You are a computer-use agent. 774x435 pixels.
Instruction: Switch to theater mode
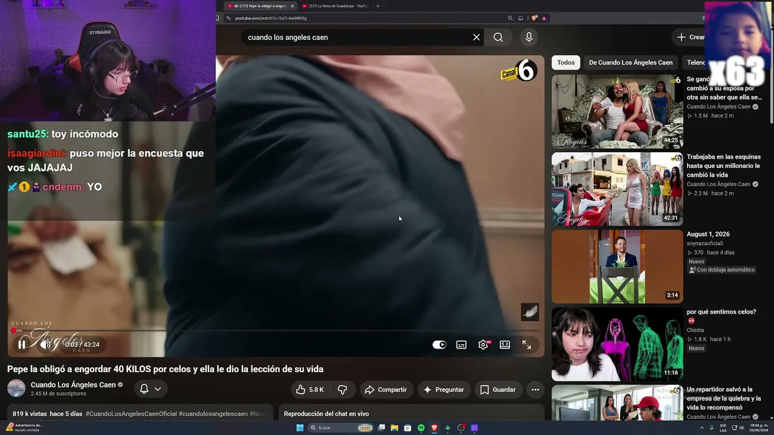point(505,344)
